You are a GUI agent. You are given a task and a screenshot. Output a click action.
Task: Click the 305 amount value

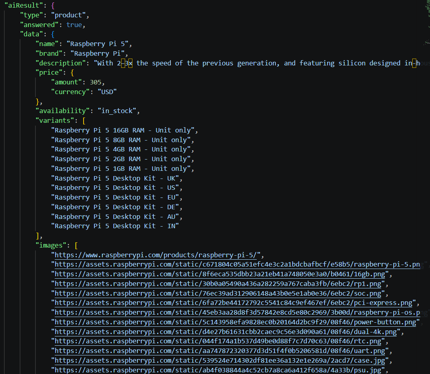pos(95,82)
